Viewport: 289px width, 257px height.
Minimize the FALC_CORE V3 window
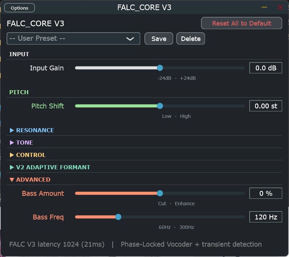(264, 8)
